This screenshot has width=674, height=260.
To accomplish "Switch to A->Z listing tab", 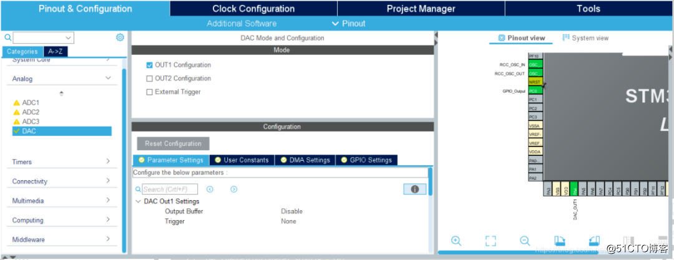I will (x=56, y=52).
